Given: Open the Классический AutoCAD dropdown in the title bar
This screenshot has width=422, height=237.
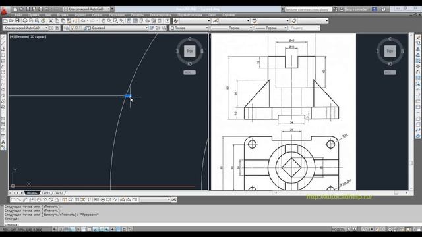Looking at the screenshot, I should coord(87,9).
